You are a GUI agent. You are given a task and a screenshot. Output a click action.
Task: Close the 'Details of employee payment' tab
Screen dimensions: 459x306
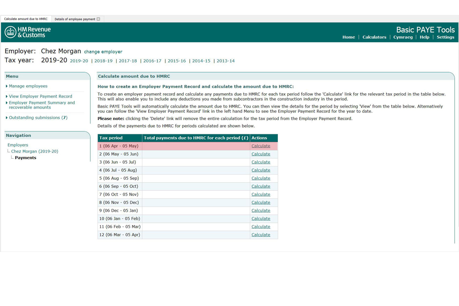98,19
